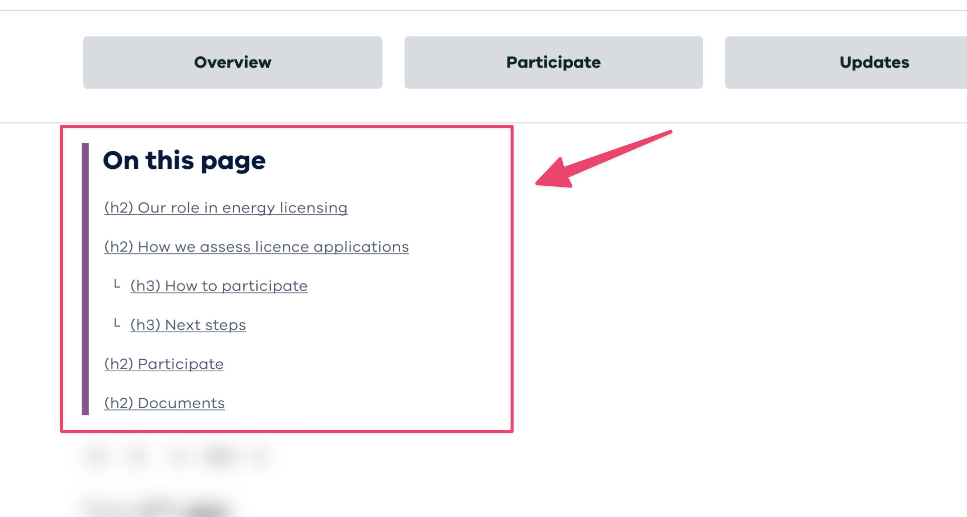Click indent marker beside Next steps
Viewport: 967px width, 517px height.
click(117, 323)
